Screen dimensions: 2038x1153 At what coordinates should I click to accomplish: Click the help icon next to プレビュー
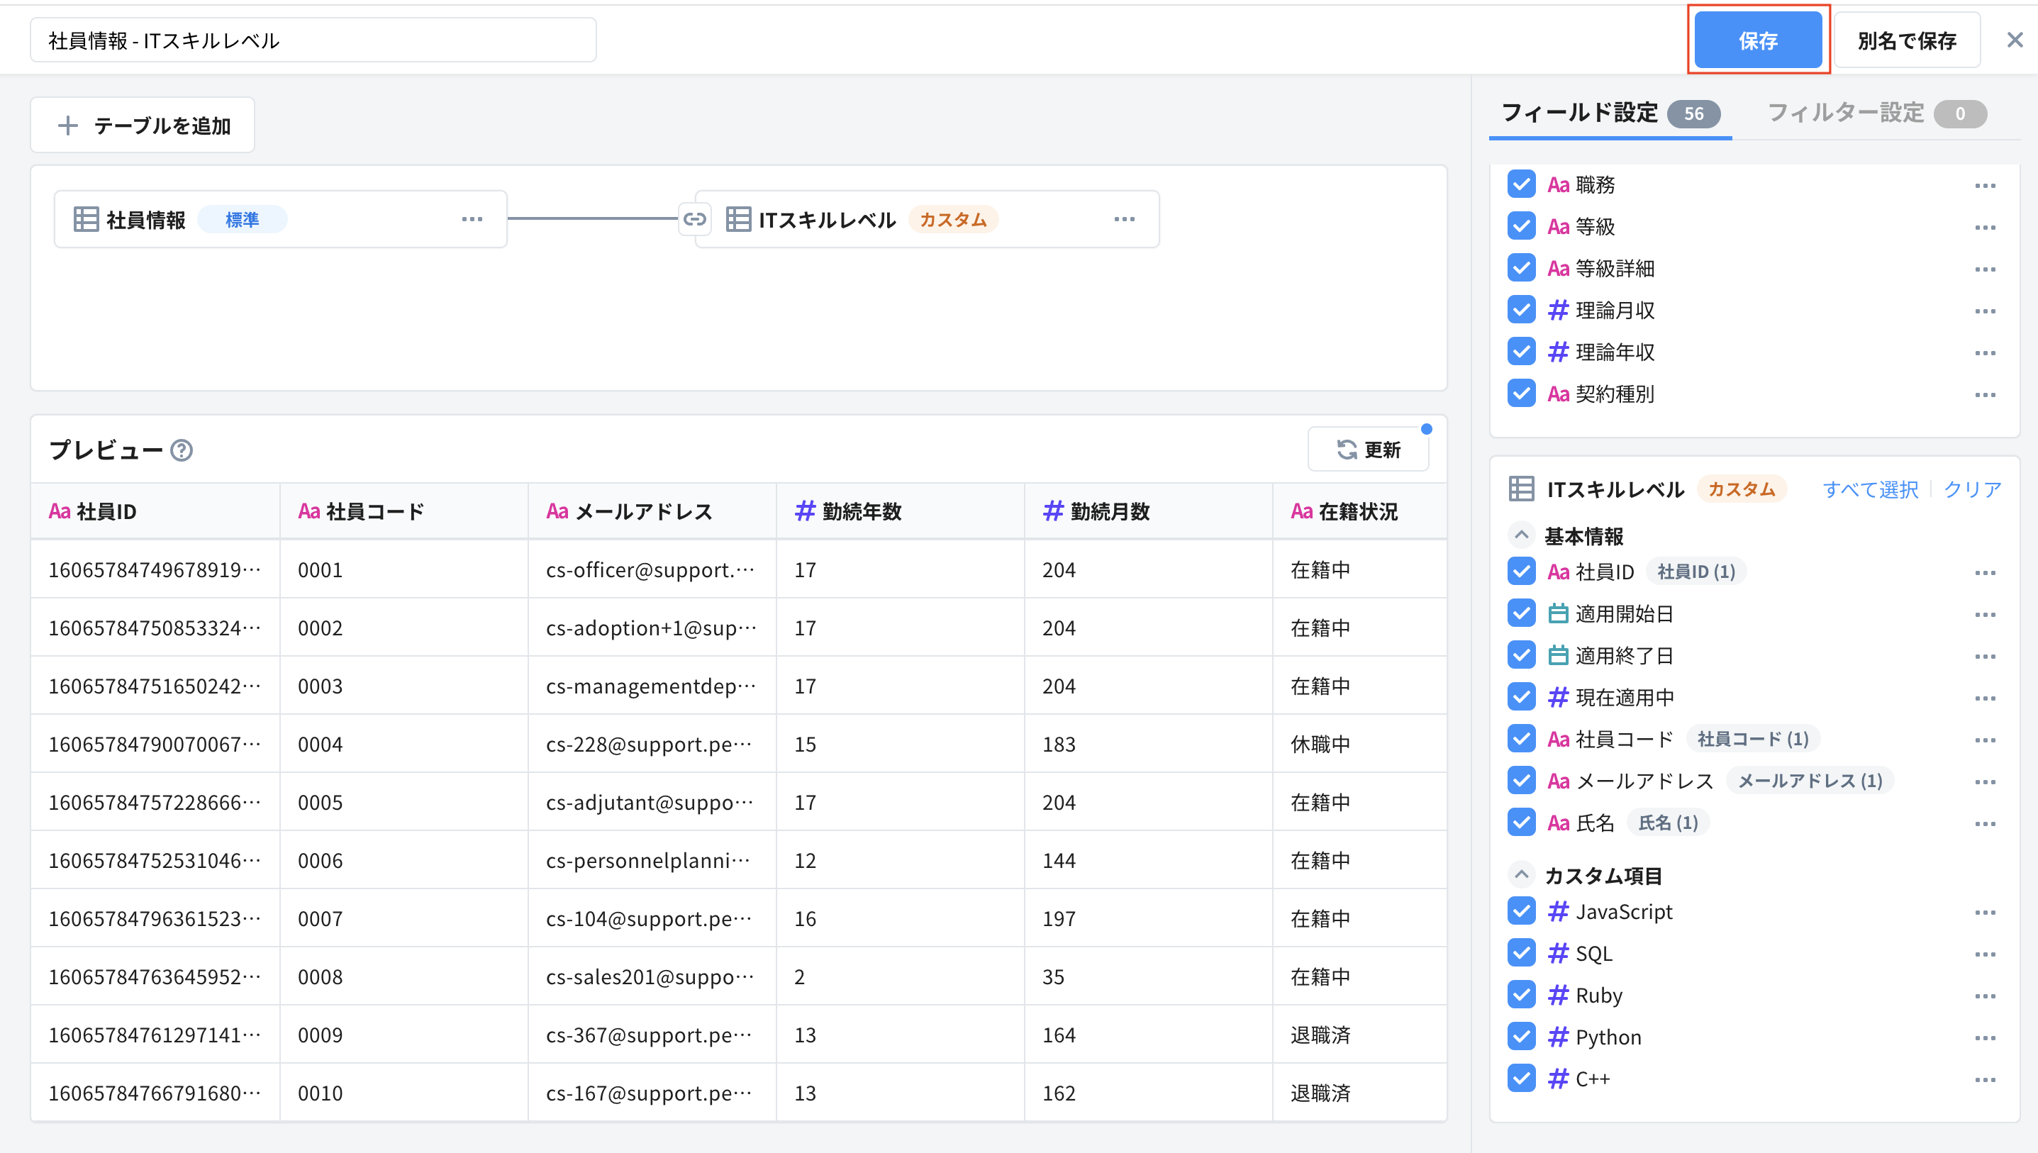(182, 452)
